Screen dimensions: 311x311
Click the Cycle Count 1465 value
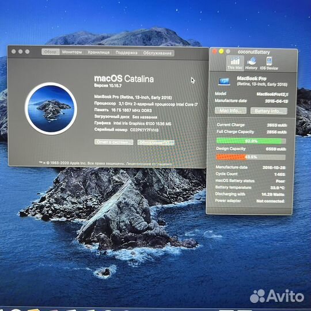[279, 175]
